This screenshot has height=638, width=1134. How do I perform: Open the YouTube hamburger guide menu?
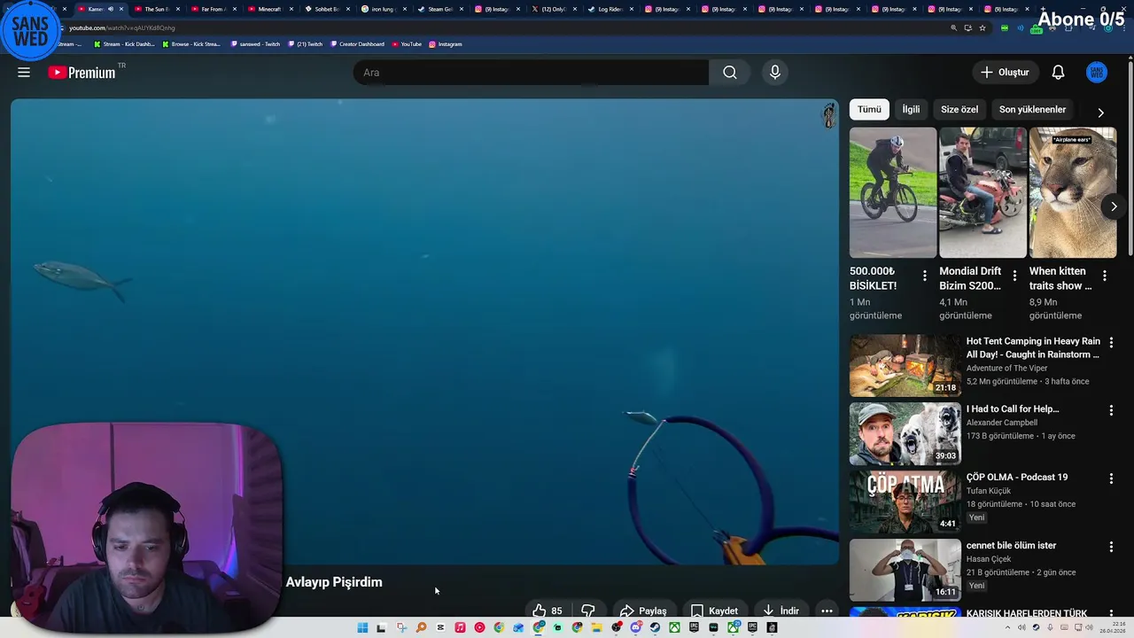tap(24, 73)
